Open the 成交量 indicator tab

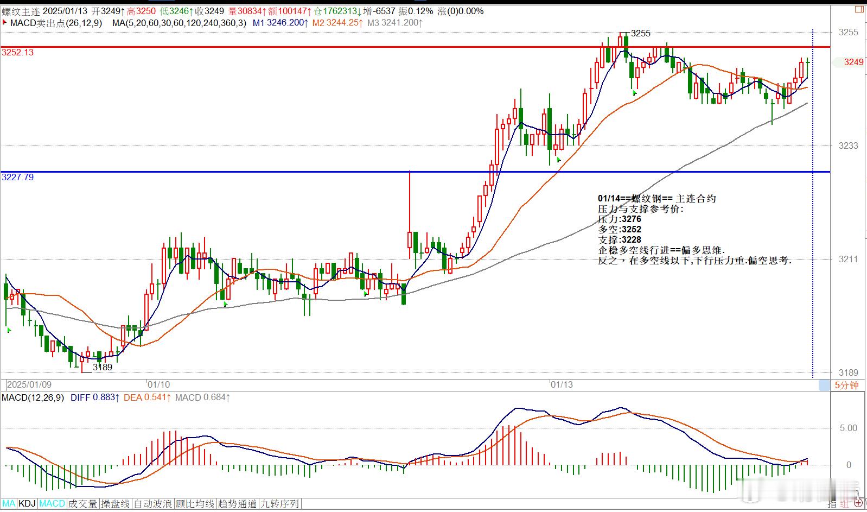pyautogui.click(x=82, y=504)
